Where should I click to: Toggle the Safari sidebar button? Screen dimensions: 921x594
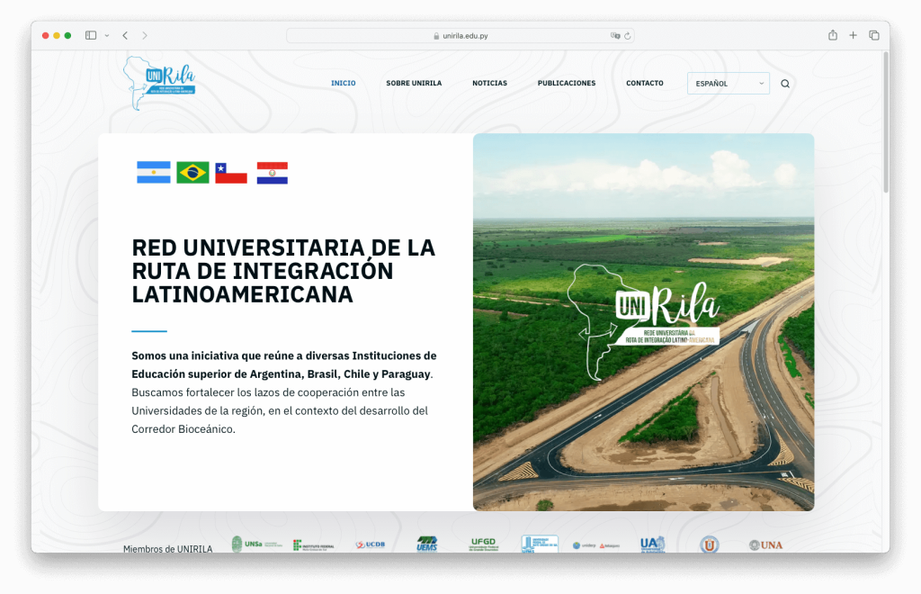(x=91, y=35)
